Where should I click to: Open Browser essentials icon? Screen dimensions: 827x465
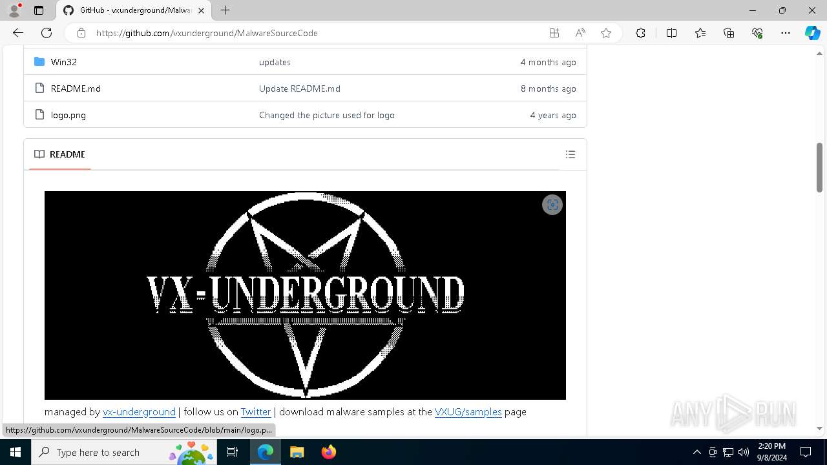pyautogui.click(x=757, y=33)
